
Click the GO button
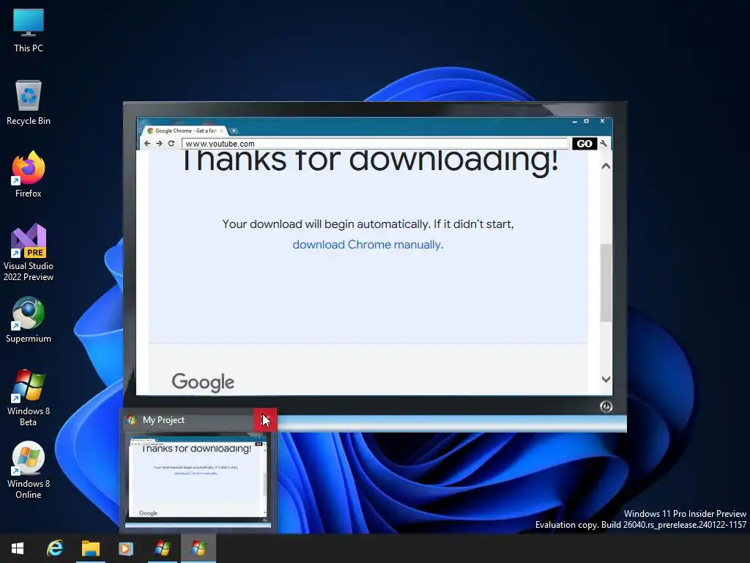pyautogui.click(x=584, y=144)
